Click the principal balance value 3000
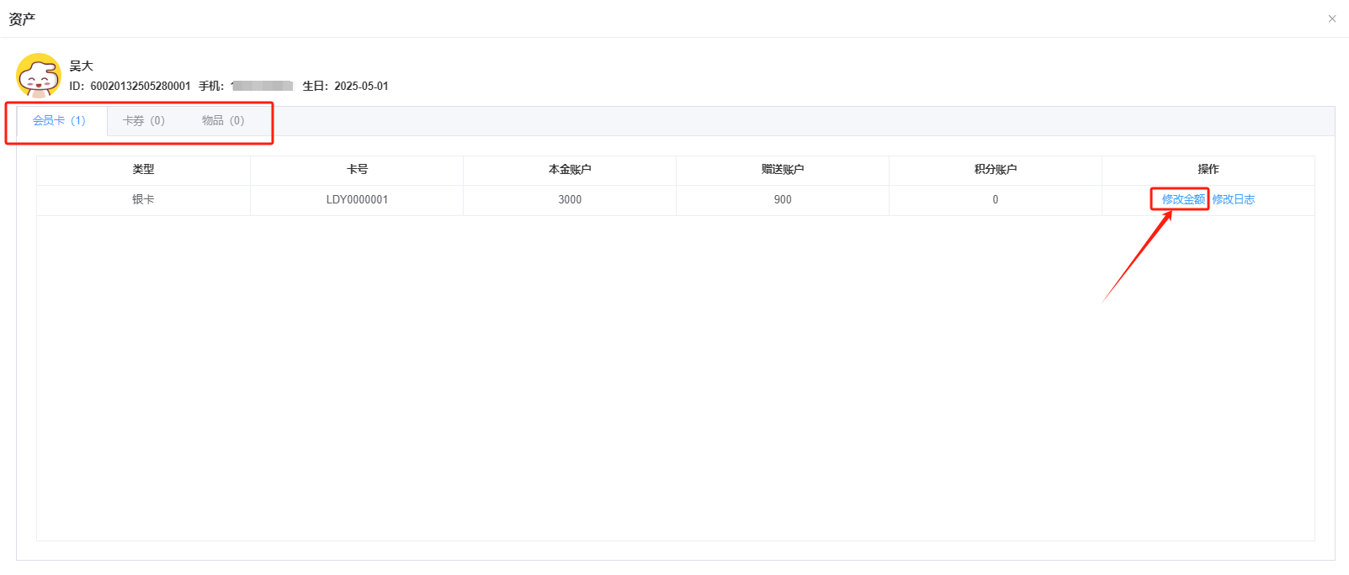The height and width of the screenshot is (575, 1349). coord(570,200)
